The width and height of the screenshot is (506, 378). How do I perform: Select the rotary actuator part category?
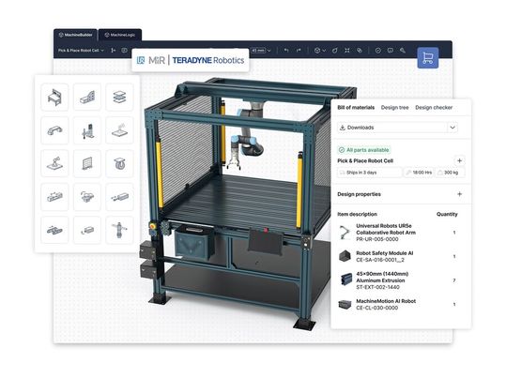(x=87, y=197)
